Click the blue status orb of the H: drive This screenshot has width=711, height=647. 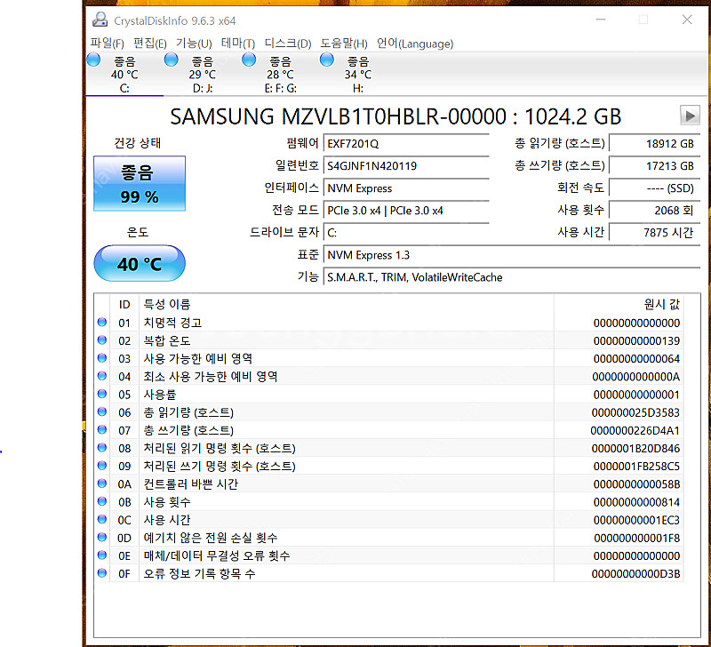pyautogui.click(x=326, y=60)
